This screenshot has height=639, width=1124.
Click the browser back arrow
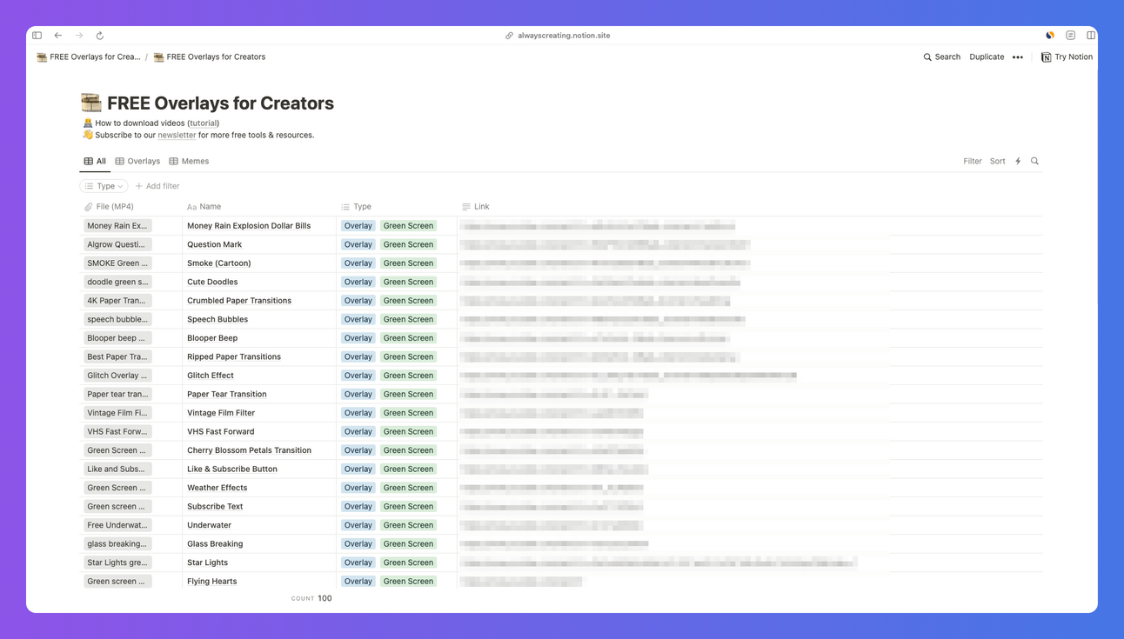point(58,36)
